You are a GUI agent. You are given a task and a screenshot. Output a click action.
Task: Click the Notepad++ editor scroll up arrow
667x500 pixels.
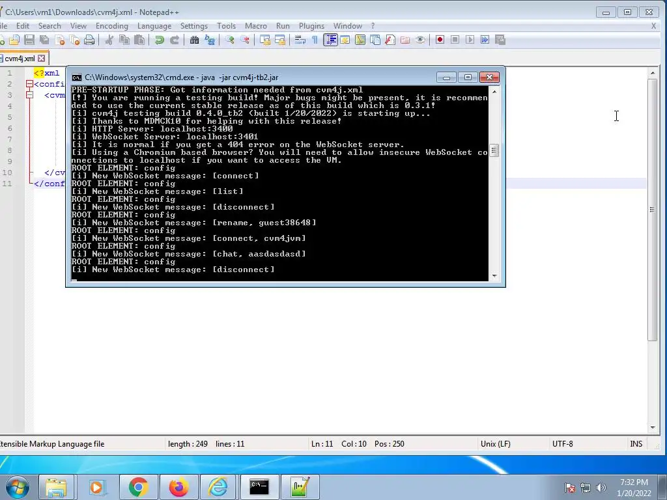[652, 73]
